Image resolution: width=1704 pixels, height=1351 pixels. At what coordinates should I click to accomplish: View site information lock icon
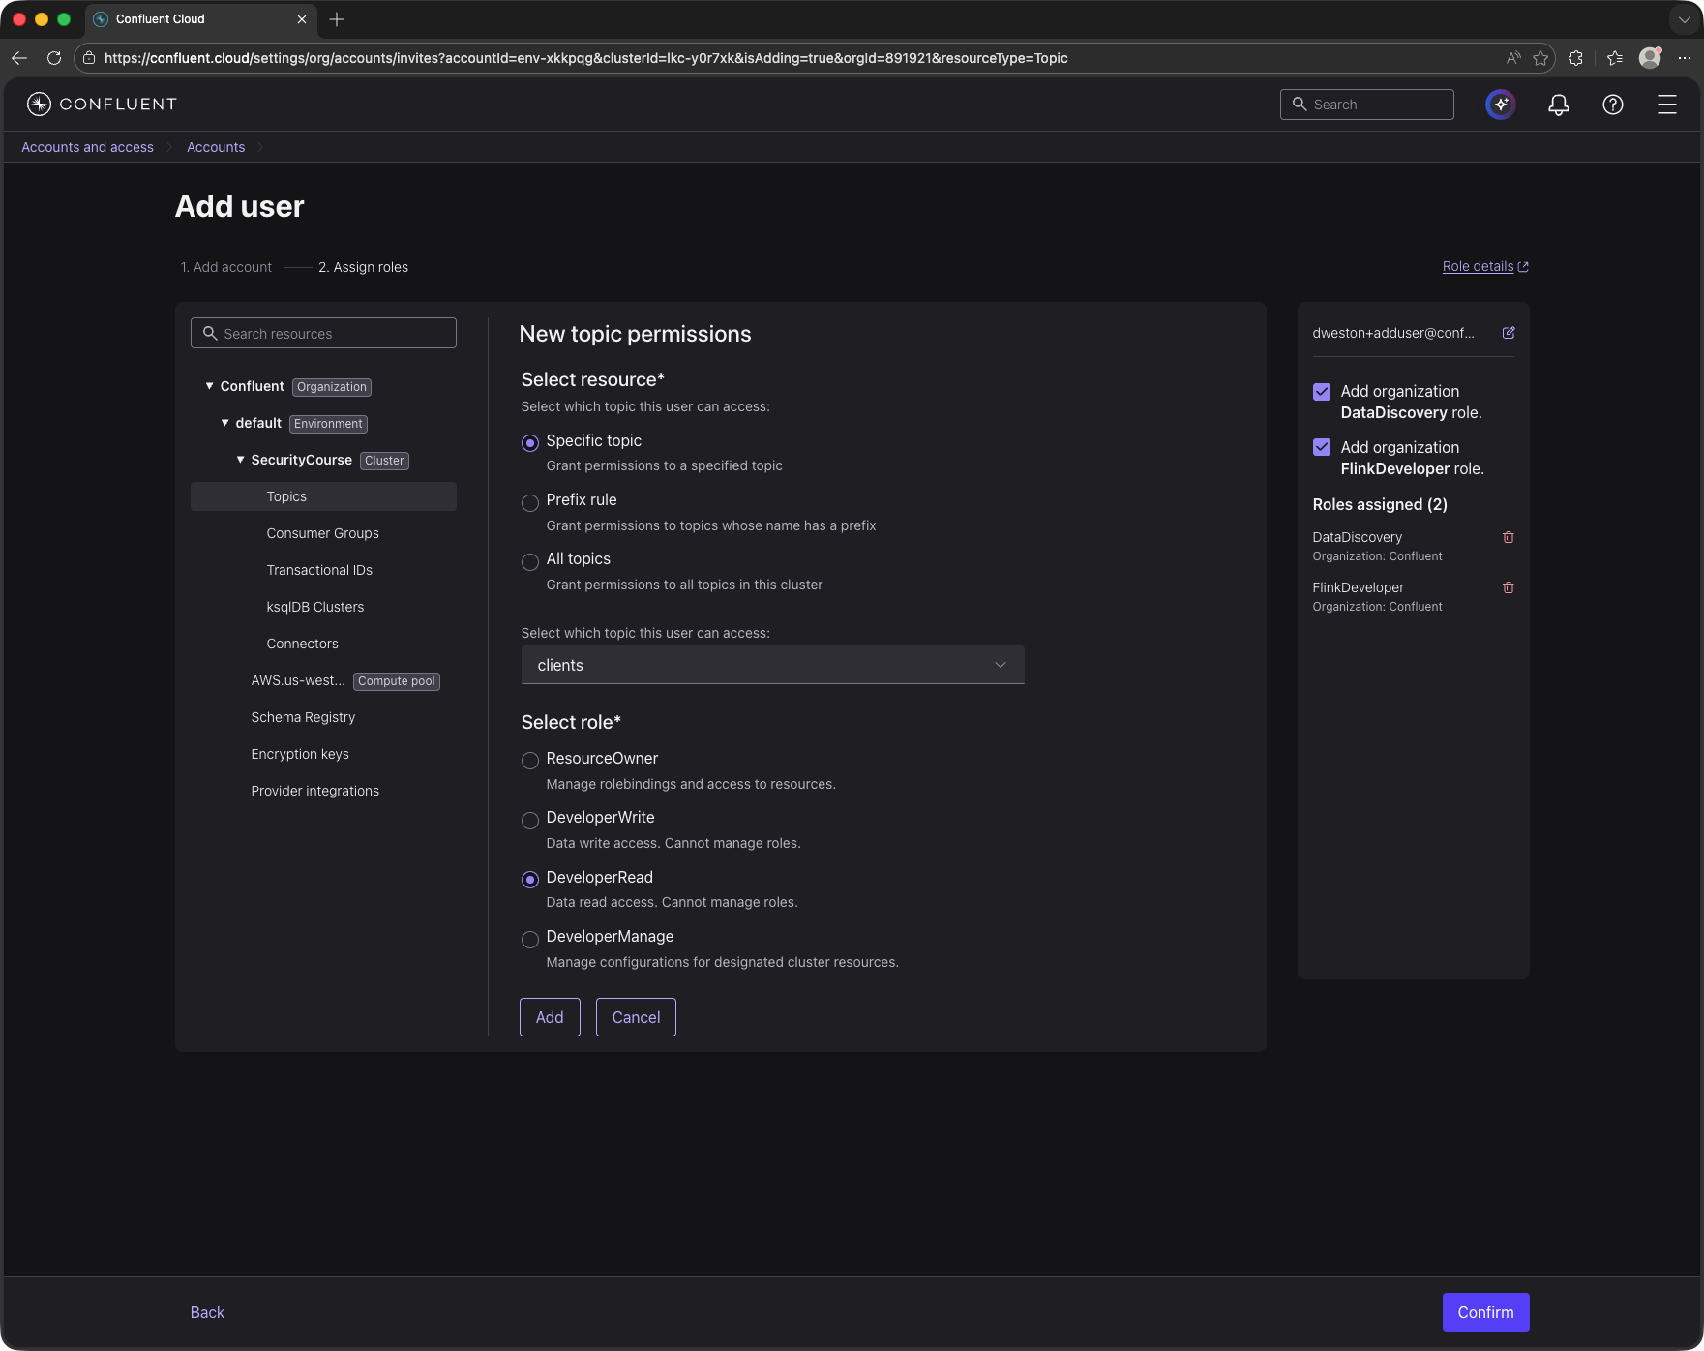click(89, 58)
